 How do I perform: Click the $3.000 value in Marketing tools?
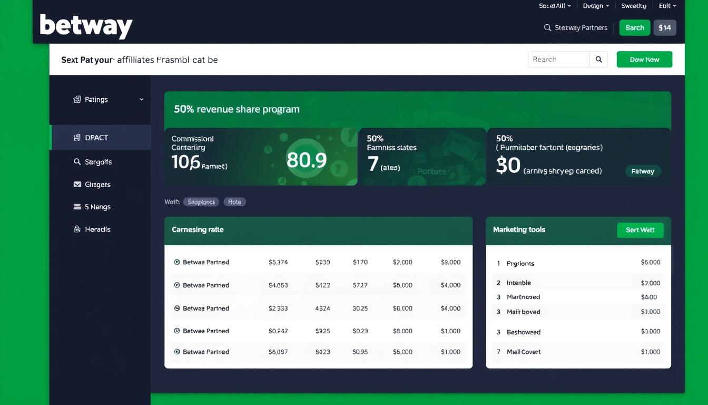click(651, 332)
